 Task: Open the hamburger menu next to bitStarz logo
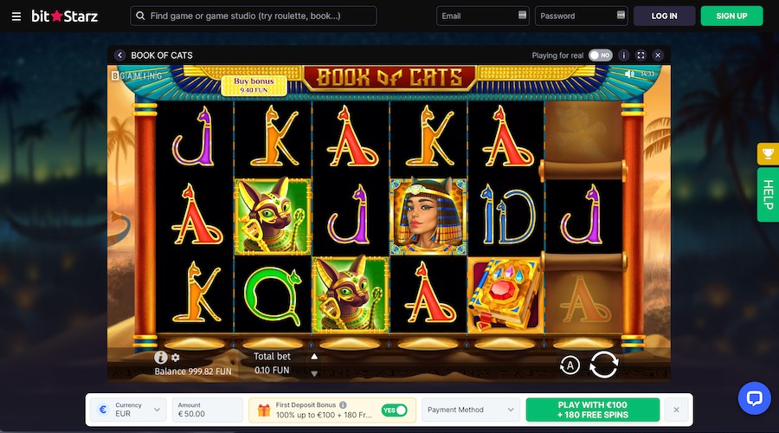click(16, 16)
